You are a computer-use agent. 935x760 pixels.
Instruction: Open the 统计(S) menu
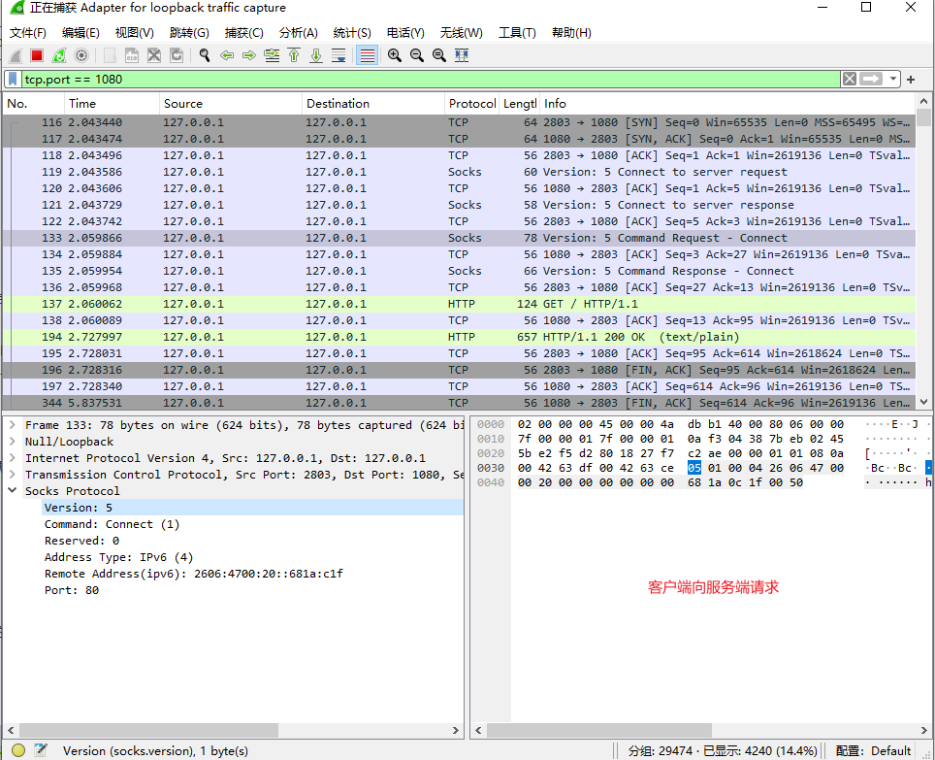point(351,32)
